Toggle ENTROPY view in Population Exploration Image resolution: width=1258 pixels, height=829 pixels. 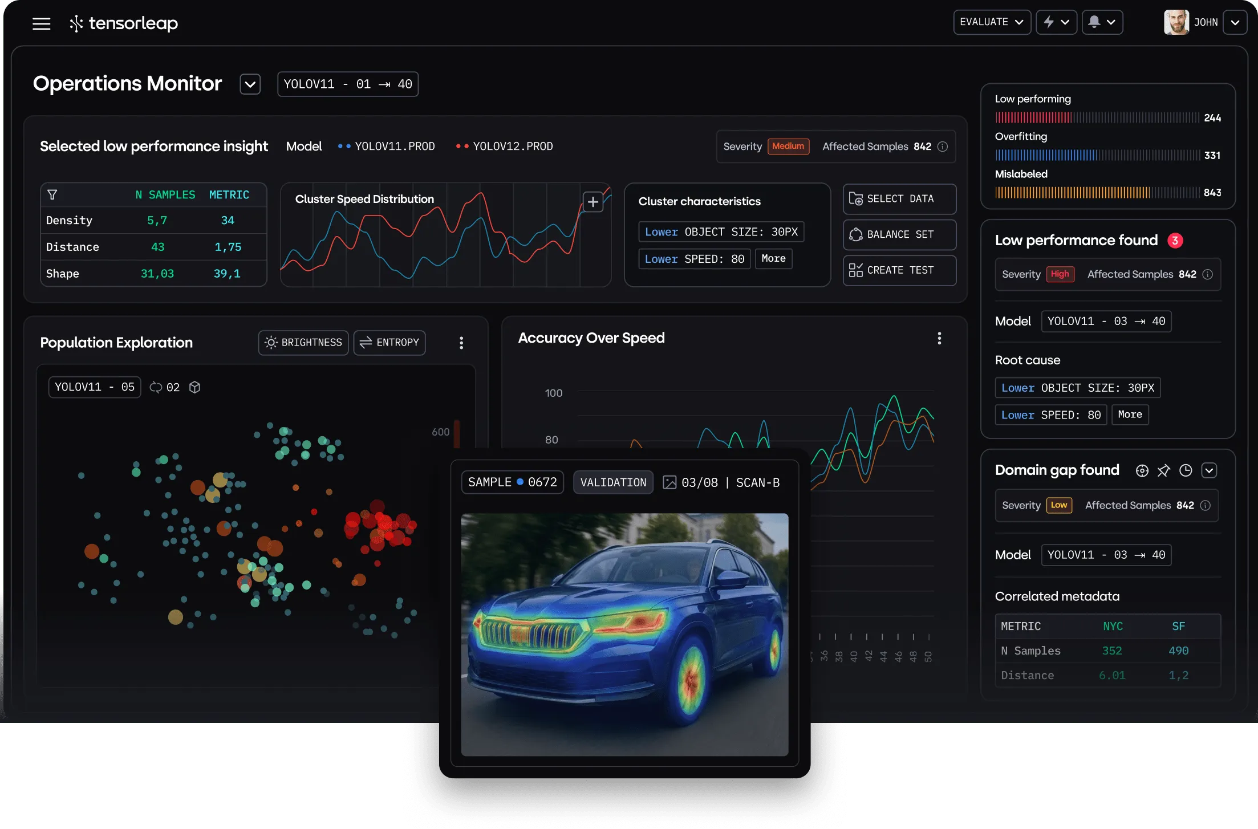(389, 342)
